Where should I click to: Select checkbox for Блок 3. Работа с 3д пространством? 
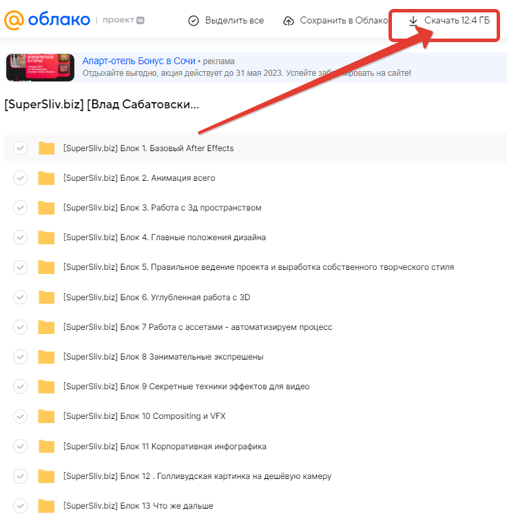click(x=20, y=208)
